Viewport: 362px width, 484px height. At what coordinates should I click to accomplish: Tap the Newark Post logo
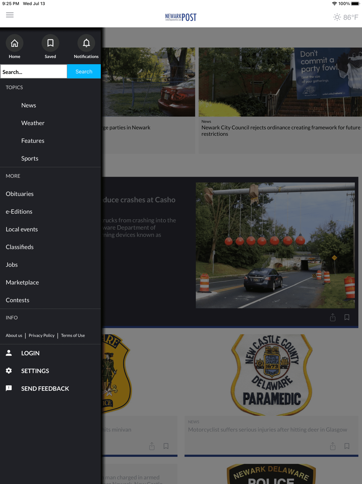[x=181, y=17]
